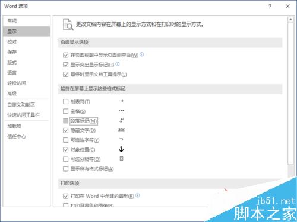The height and width of the screenshot is (222, 297).
Task: Click the vertical scrollbar thumb
Action: (290, 94)
